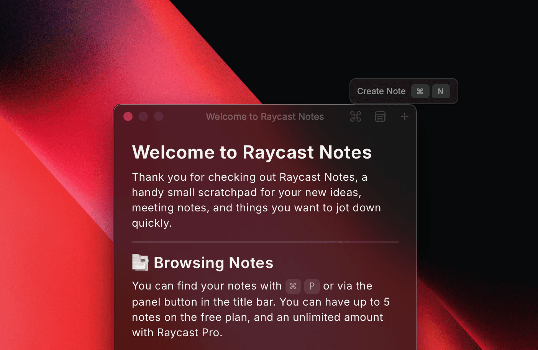Click the horizontal divider under the intro paragraph
The image size is (538, 350).
[265, 242]
